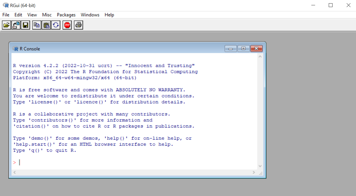The height and width of the screenshot is (196, 356).
Task: Close the main RGui window
Action: 348,5
